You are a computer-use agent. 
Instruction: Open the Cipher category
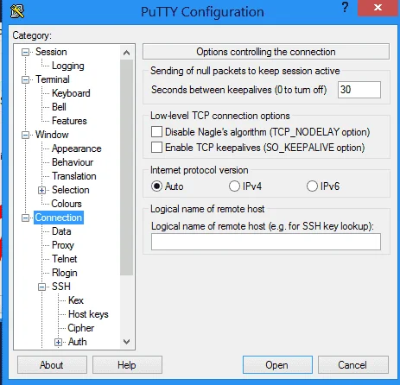tap(81, 328)
